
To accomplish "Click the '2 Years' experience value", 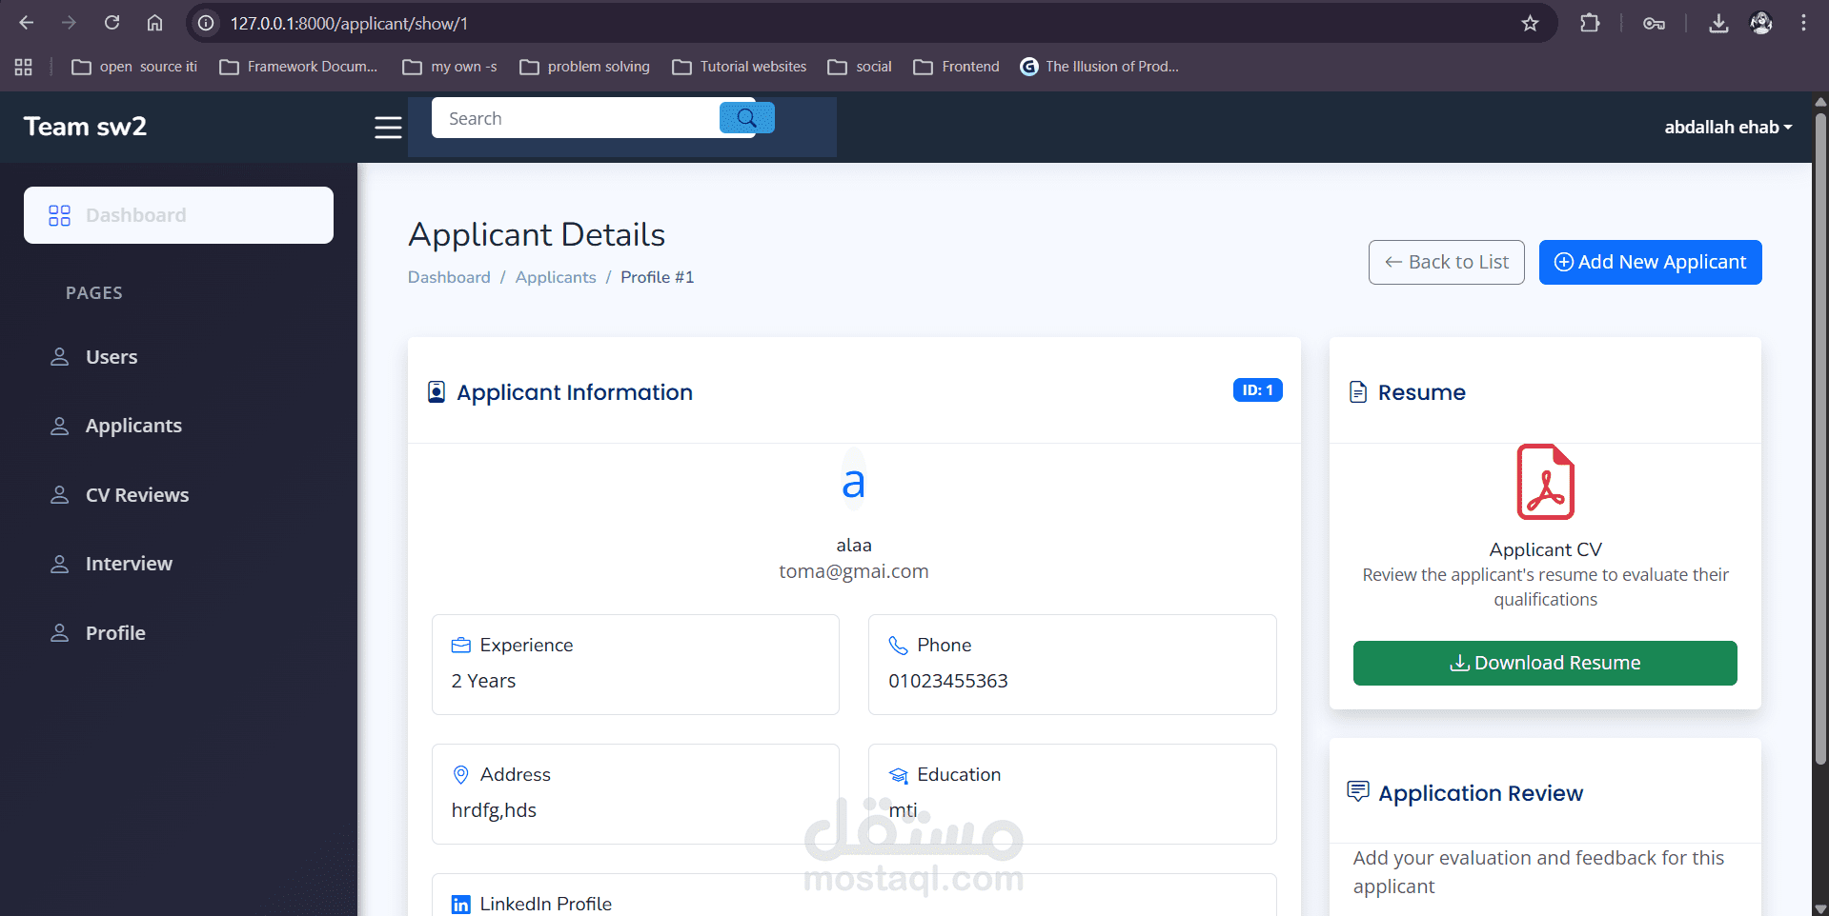I will coord(483,681).
